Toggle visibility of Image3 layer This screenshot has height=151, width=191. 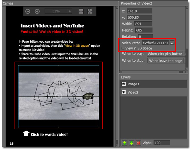tap(124, 84)
